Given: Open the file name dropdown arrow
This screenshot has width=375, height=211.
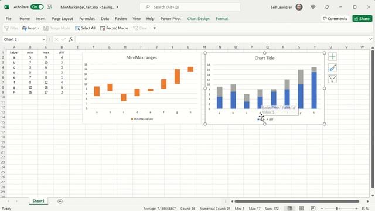Looking at the screenshot, I should 117,8.
